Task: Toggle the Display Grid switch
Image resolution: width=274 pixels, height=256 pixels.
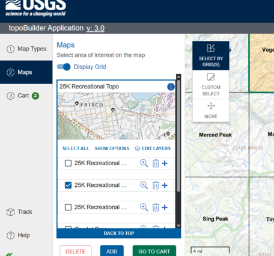Action: coord(64,67)
